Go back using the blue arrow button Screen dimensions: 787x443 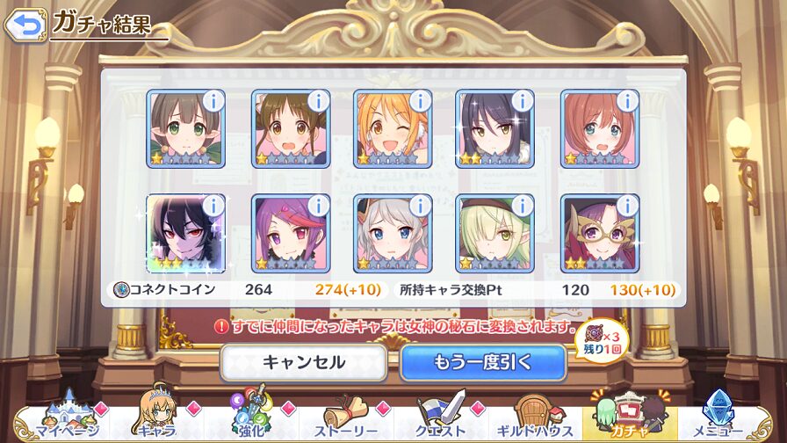pos(25,25)
